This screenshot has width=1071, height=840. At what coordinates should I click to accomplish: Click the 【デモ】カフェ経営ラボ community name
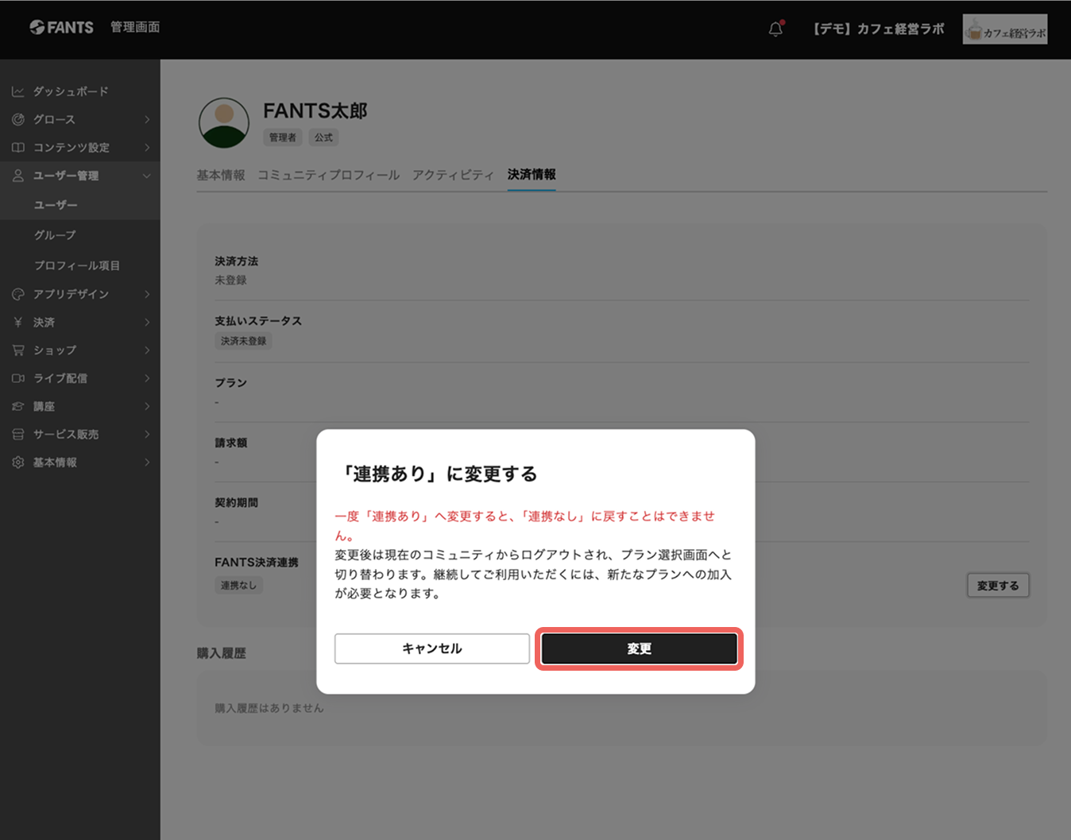coord(878,29)
